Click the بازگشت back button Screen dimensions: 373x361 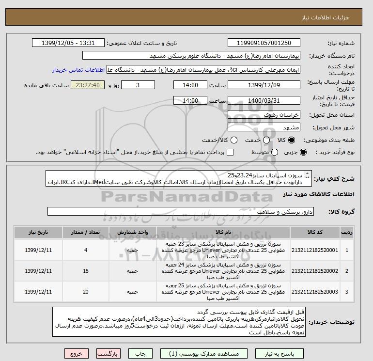(108, 354)
